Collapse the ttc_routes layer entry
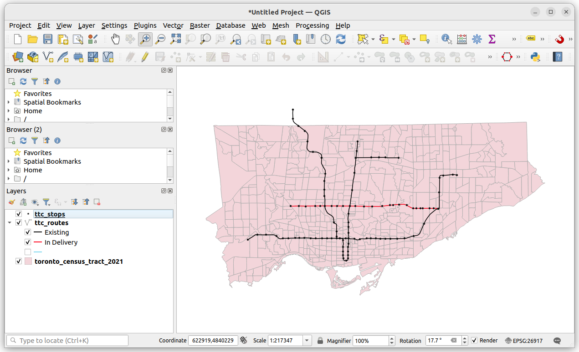579x352 pixels. tap(9, 222)
